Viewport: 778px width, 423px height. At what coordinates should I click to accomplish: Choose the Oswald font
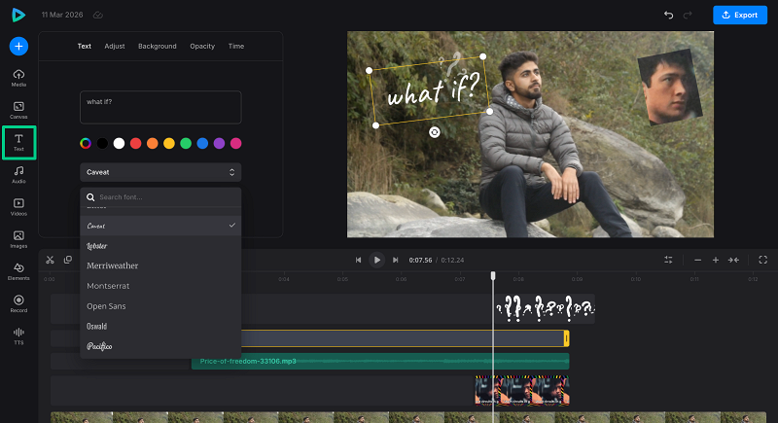pyautogui.click(x=160, y=327)
